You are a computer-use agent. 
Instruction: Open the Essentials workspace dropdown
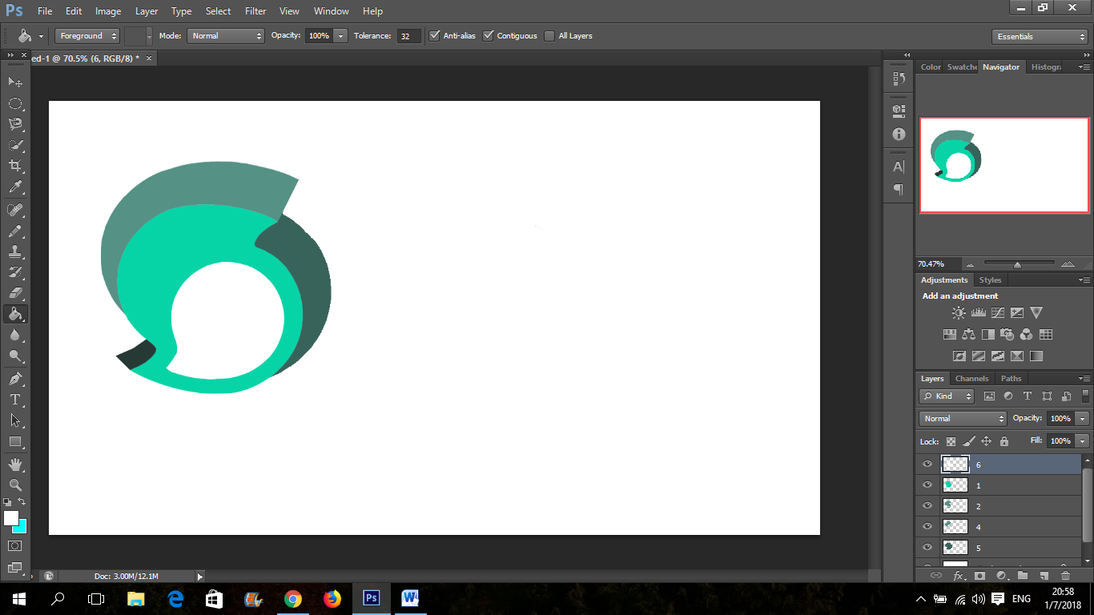tap(1039, 37)
